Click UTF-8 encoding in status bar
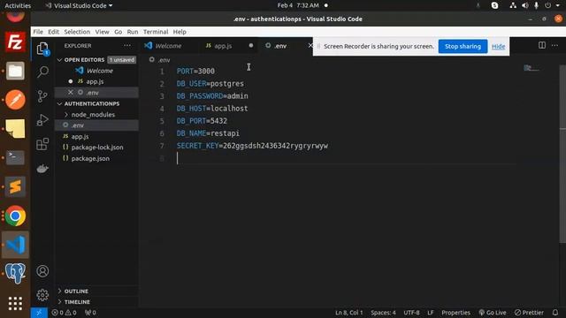Screen dimensions: 566x318 pyautogui.click(x=411, y=313)
